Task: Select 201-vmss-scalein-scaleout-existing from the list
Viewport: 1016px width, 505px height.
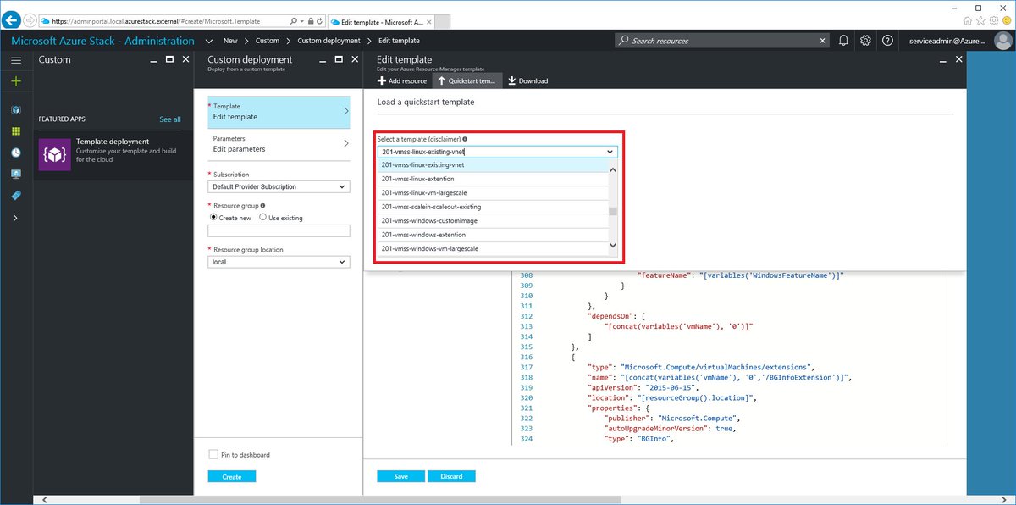Action: pyautogui.click(x=493, y=207)
